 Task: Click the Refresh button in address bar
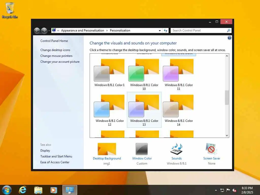point(166,30)
